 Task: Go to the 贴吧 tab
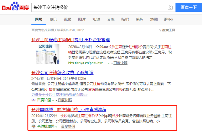tap(125, 19)
